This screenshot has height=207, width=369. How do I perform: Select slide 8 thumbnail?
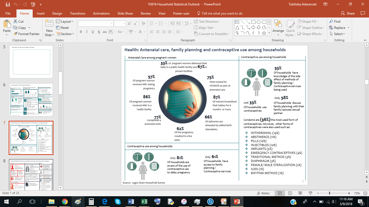31,174
